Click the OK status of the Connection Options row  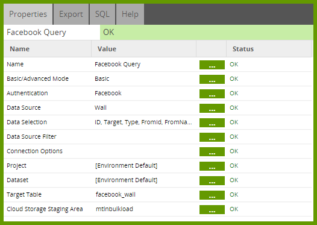coord(234,151)
